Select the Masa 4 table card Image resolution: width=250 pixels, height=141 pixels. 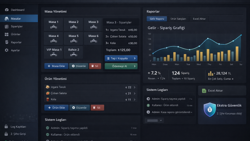tap(54, 38)
